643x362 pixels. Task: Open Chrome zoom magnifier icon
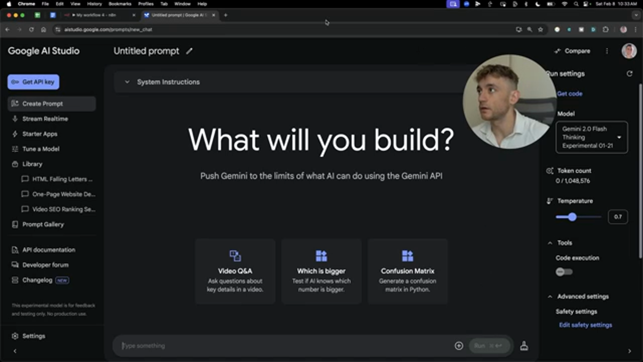point(529,30)
